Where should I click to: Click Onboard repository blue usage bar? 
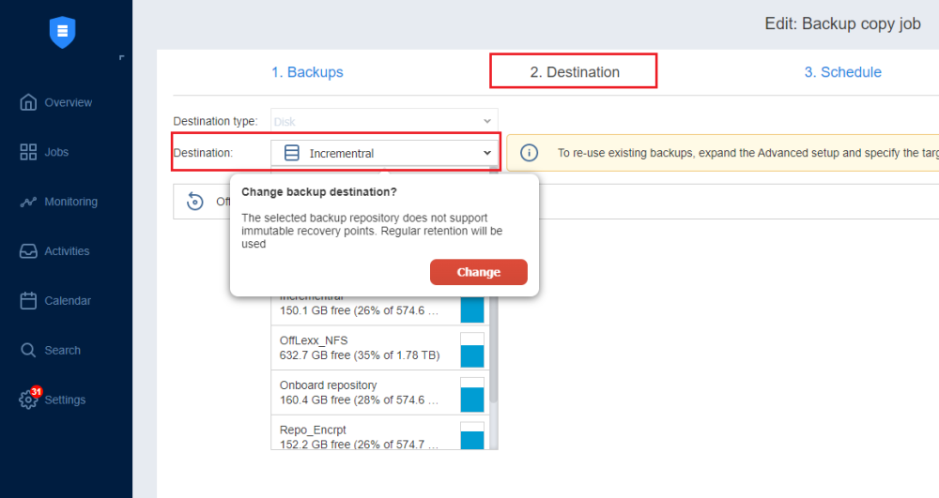(x=472, y=395)
